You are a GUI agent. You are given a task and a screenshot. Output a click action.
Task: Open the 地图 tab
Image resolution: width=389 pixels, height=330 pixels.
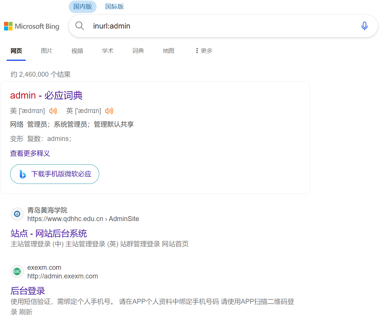pos(168,51)
